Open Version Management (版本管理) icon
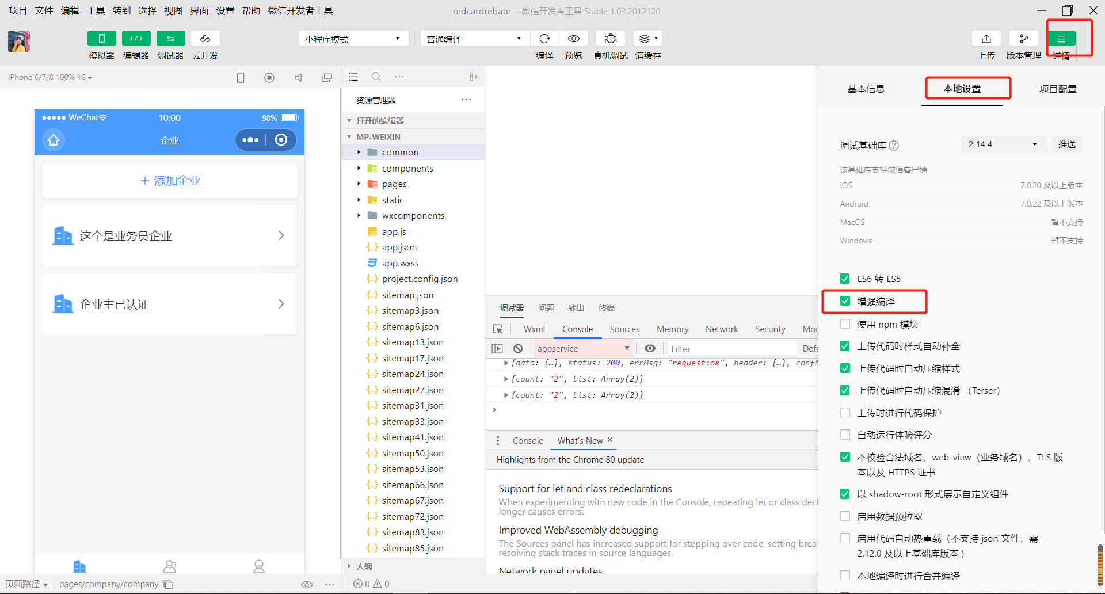Viewport: 1105px width, 594px height. pyautogui.click(x=1024, y=39)
